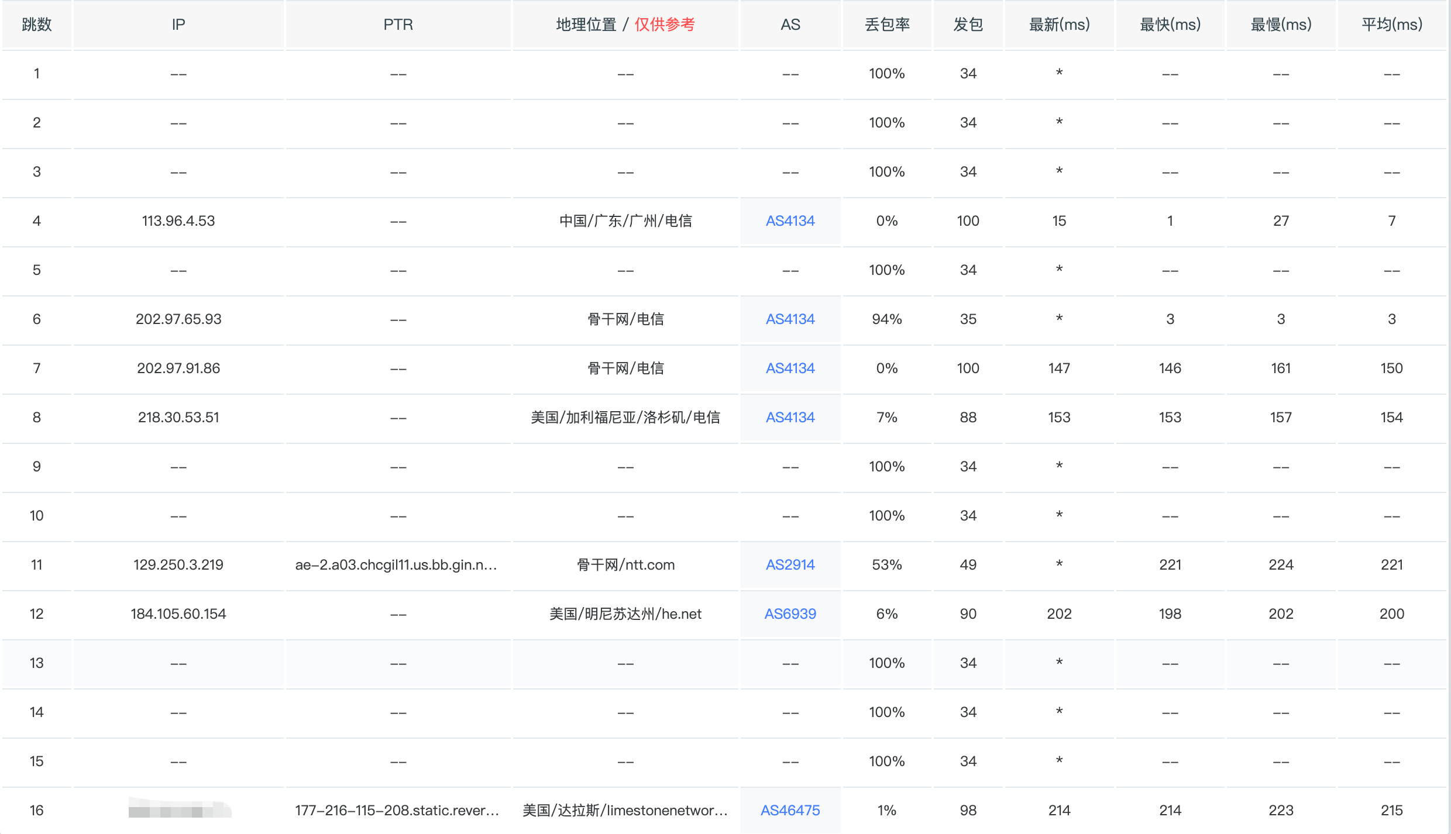
Task: Open the AS4134 link in hop 4
Action: click(x=790, y=220)
